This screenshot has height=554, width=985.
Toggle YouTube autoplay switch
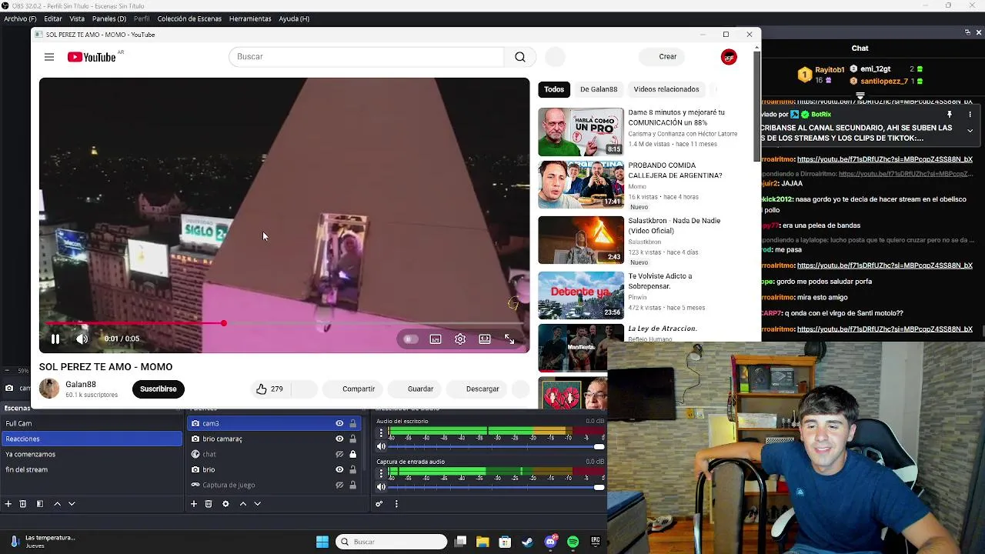coord(410,339)
